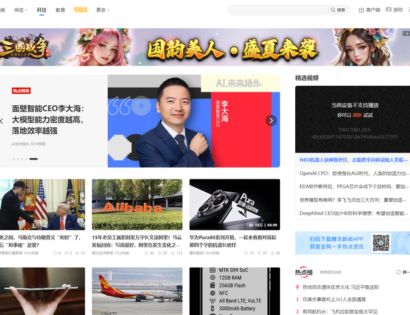Click the search input field
This screenshot has width=410, height=315.
[278, 10]
